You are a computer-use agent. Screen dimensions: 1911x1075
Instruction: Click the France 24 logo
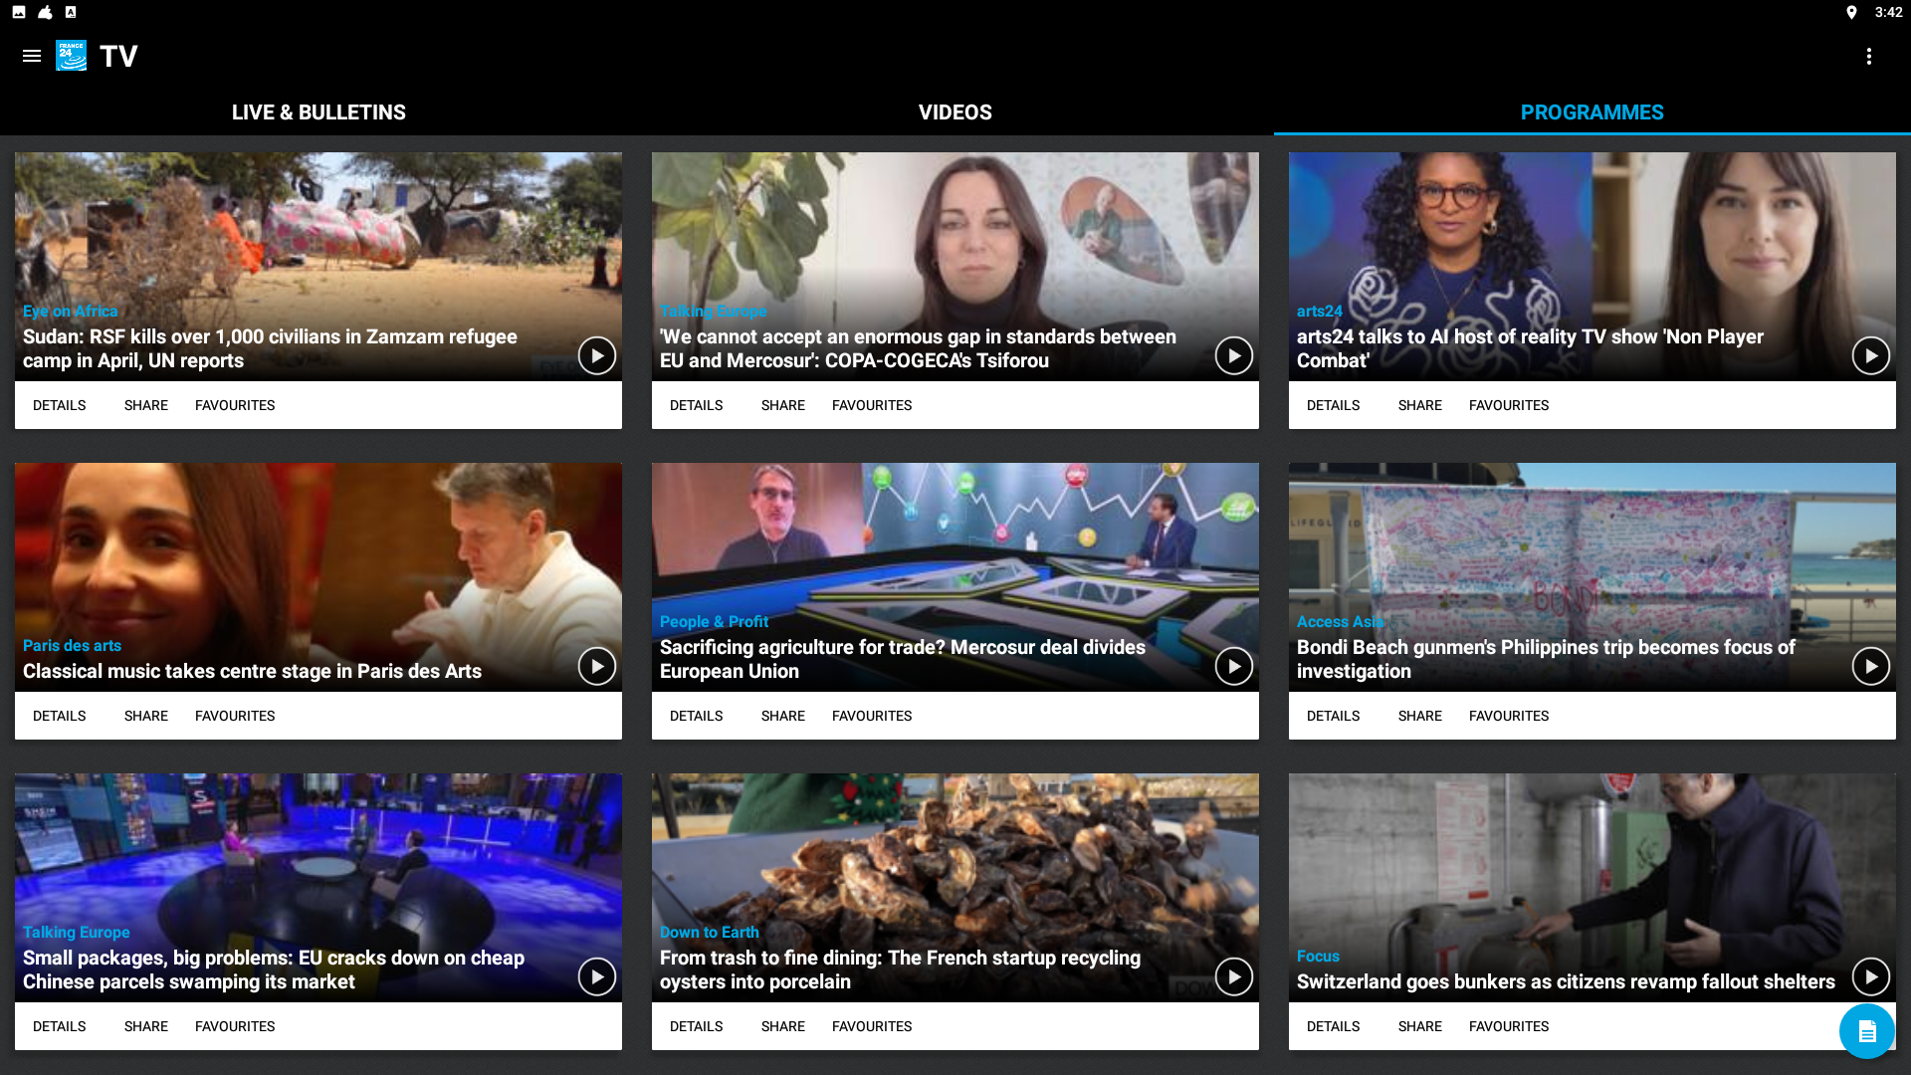(71, 57)
